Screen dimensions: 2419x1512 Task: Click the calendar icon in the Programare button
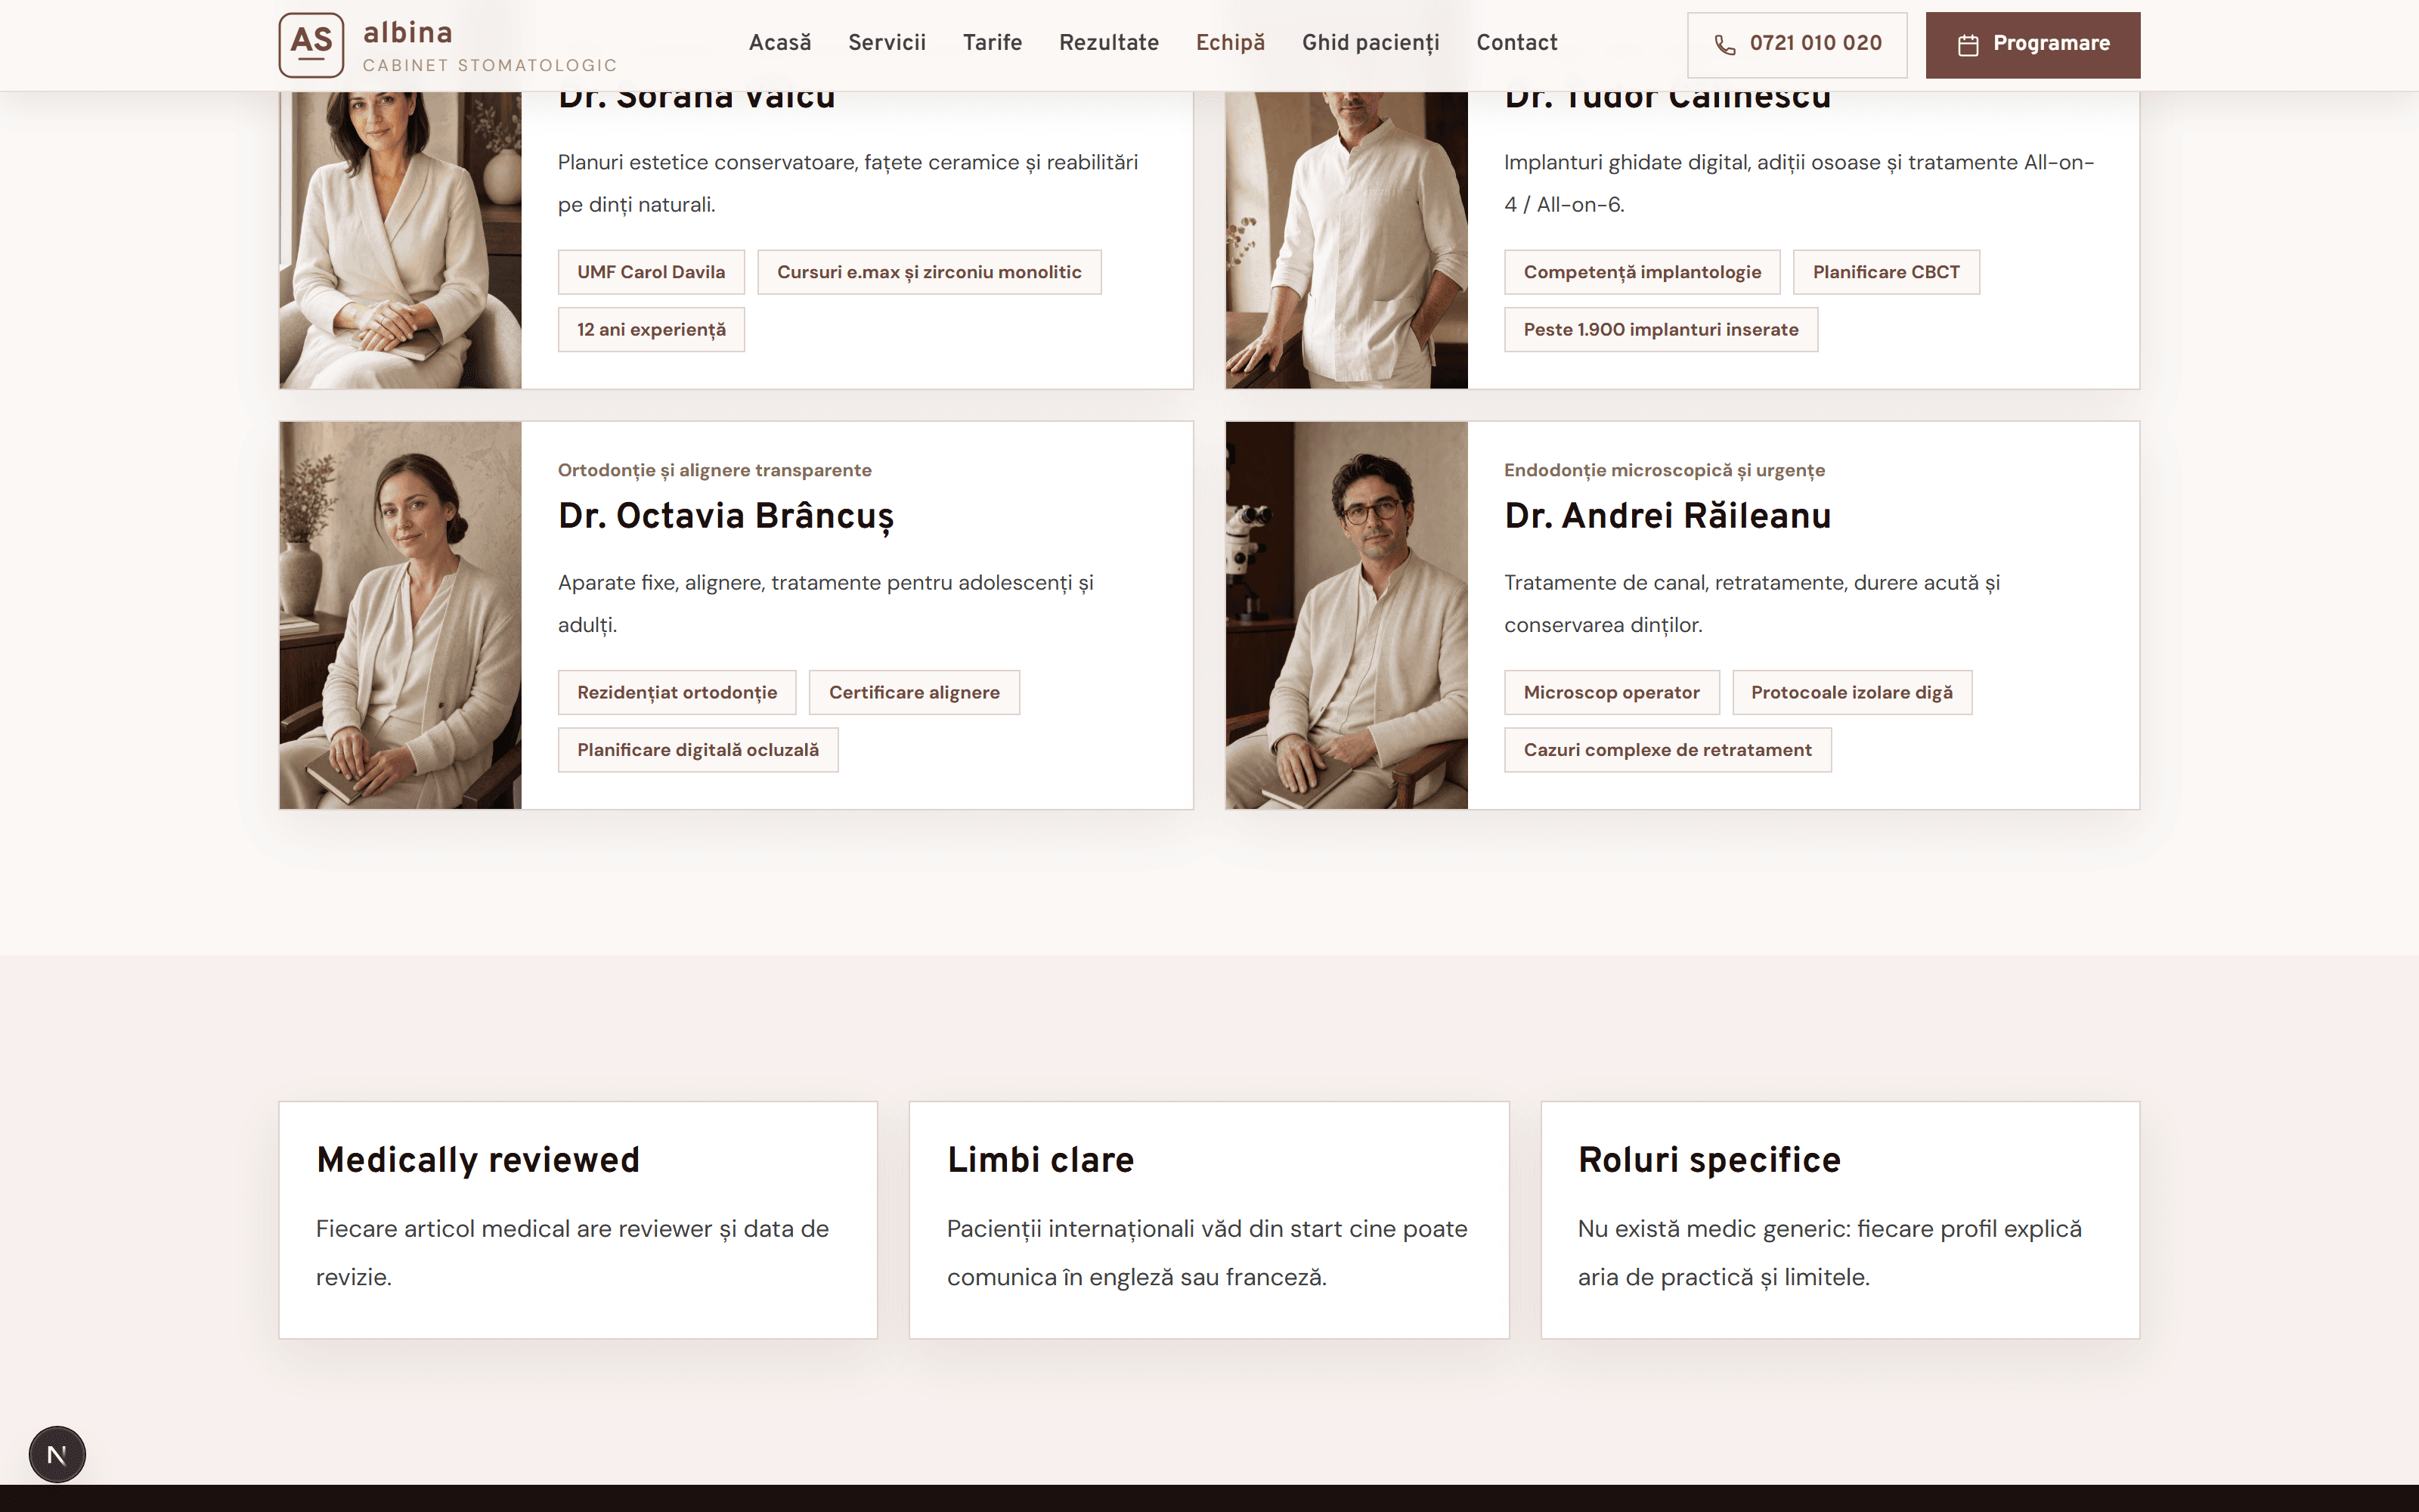[1967, 45]
